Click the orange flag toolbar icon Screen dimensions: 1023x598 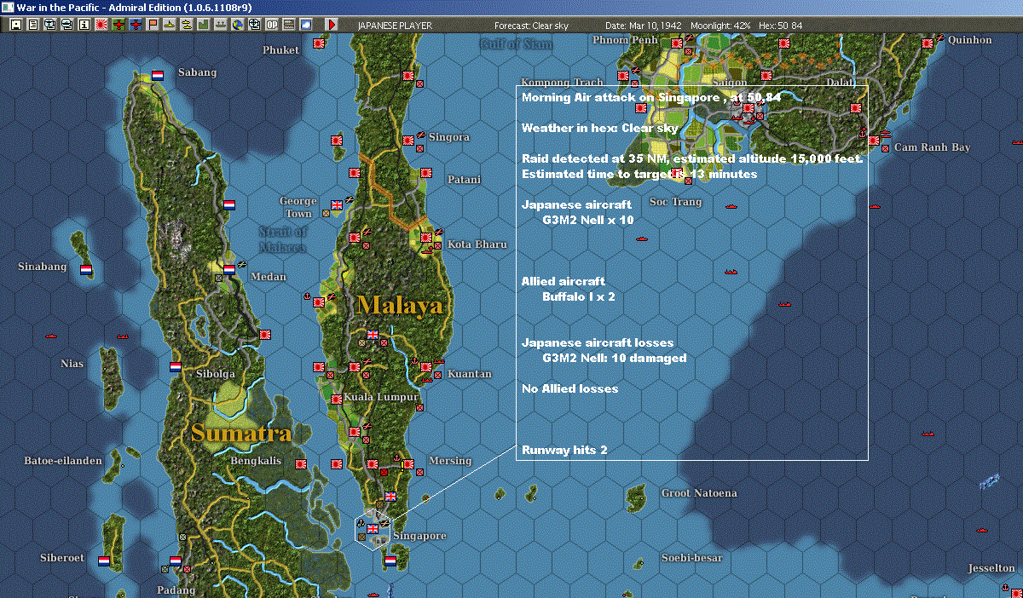point(152,25)
